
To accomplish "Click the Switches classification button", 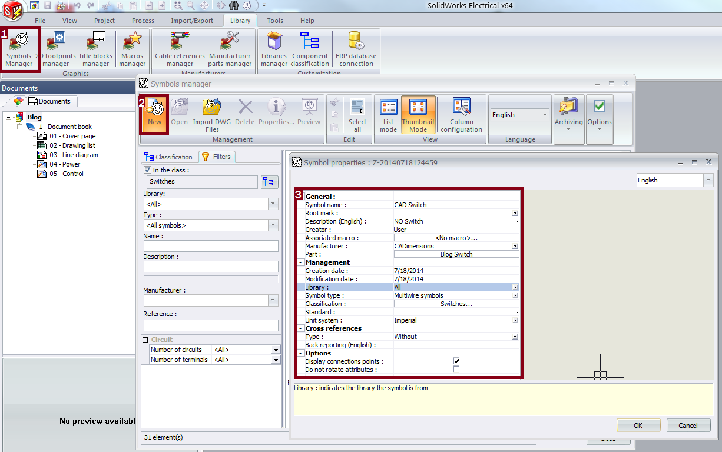I will click(x=456, y=304).
